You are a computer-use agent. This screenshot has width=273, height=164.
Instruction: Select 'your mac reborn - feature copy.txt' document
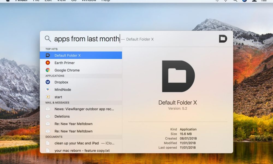[x=81, y=150]
